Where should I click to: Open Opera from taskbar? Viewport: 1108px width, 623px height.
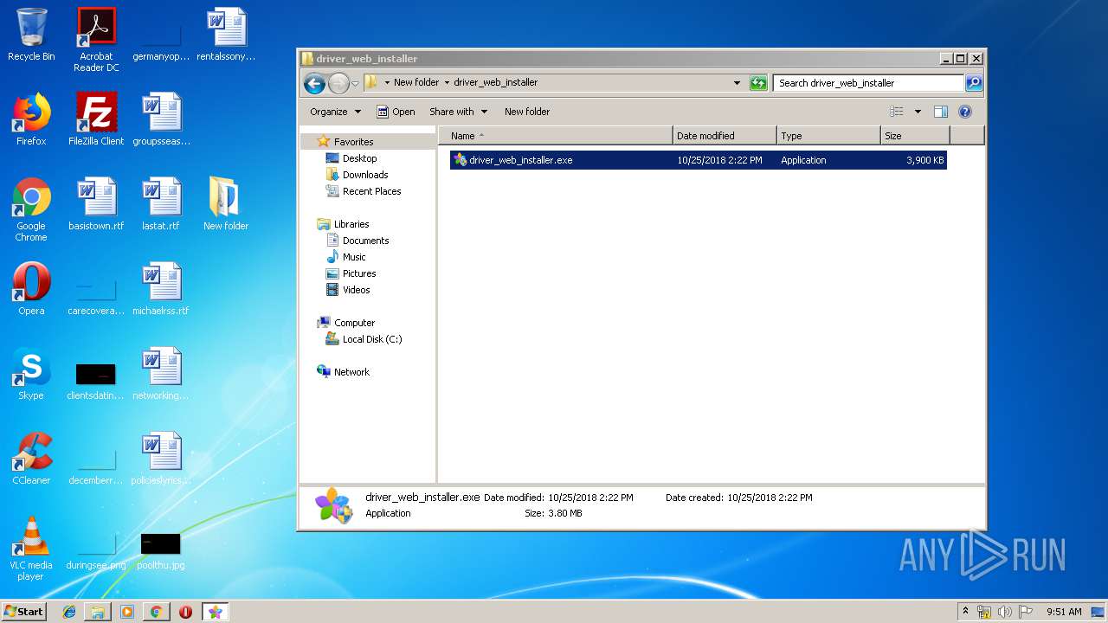pyautogui.click(x=185, y=612)
